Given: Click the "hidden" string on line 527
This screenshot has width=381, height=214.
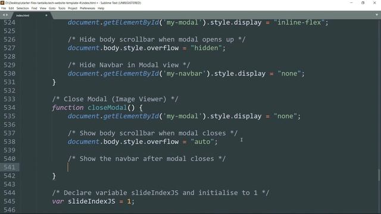Looking at the screenshot, I should 206,48.
